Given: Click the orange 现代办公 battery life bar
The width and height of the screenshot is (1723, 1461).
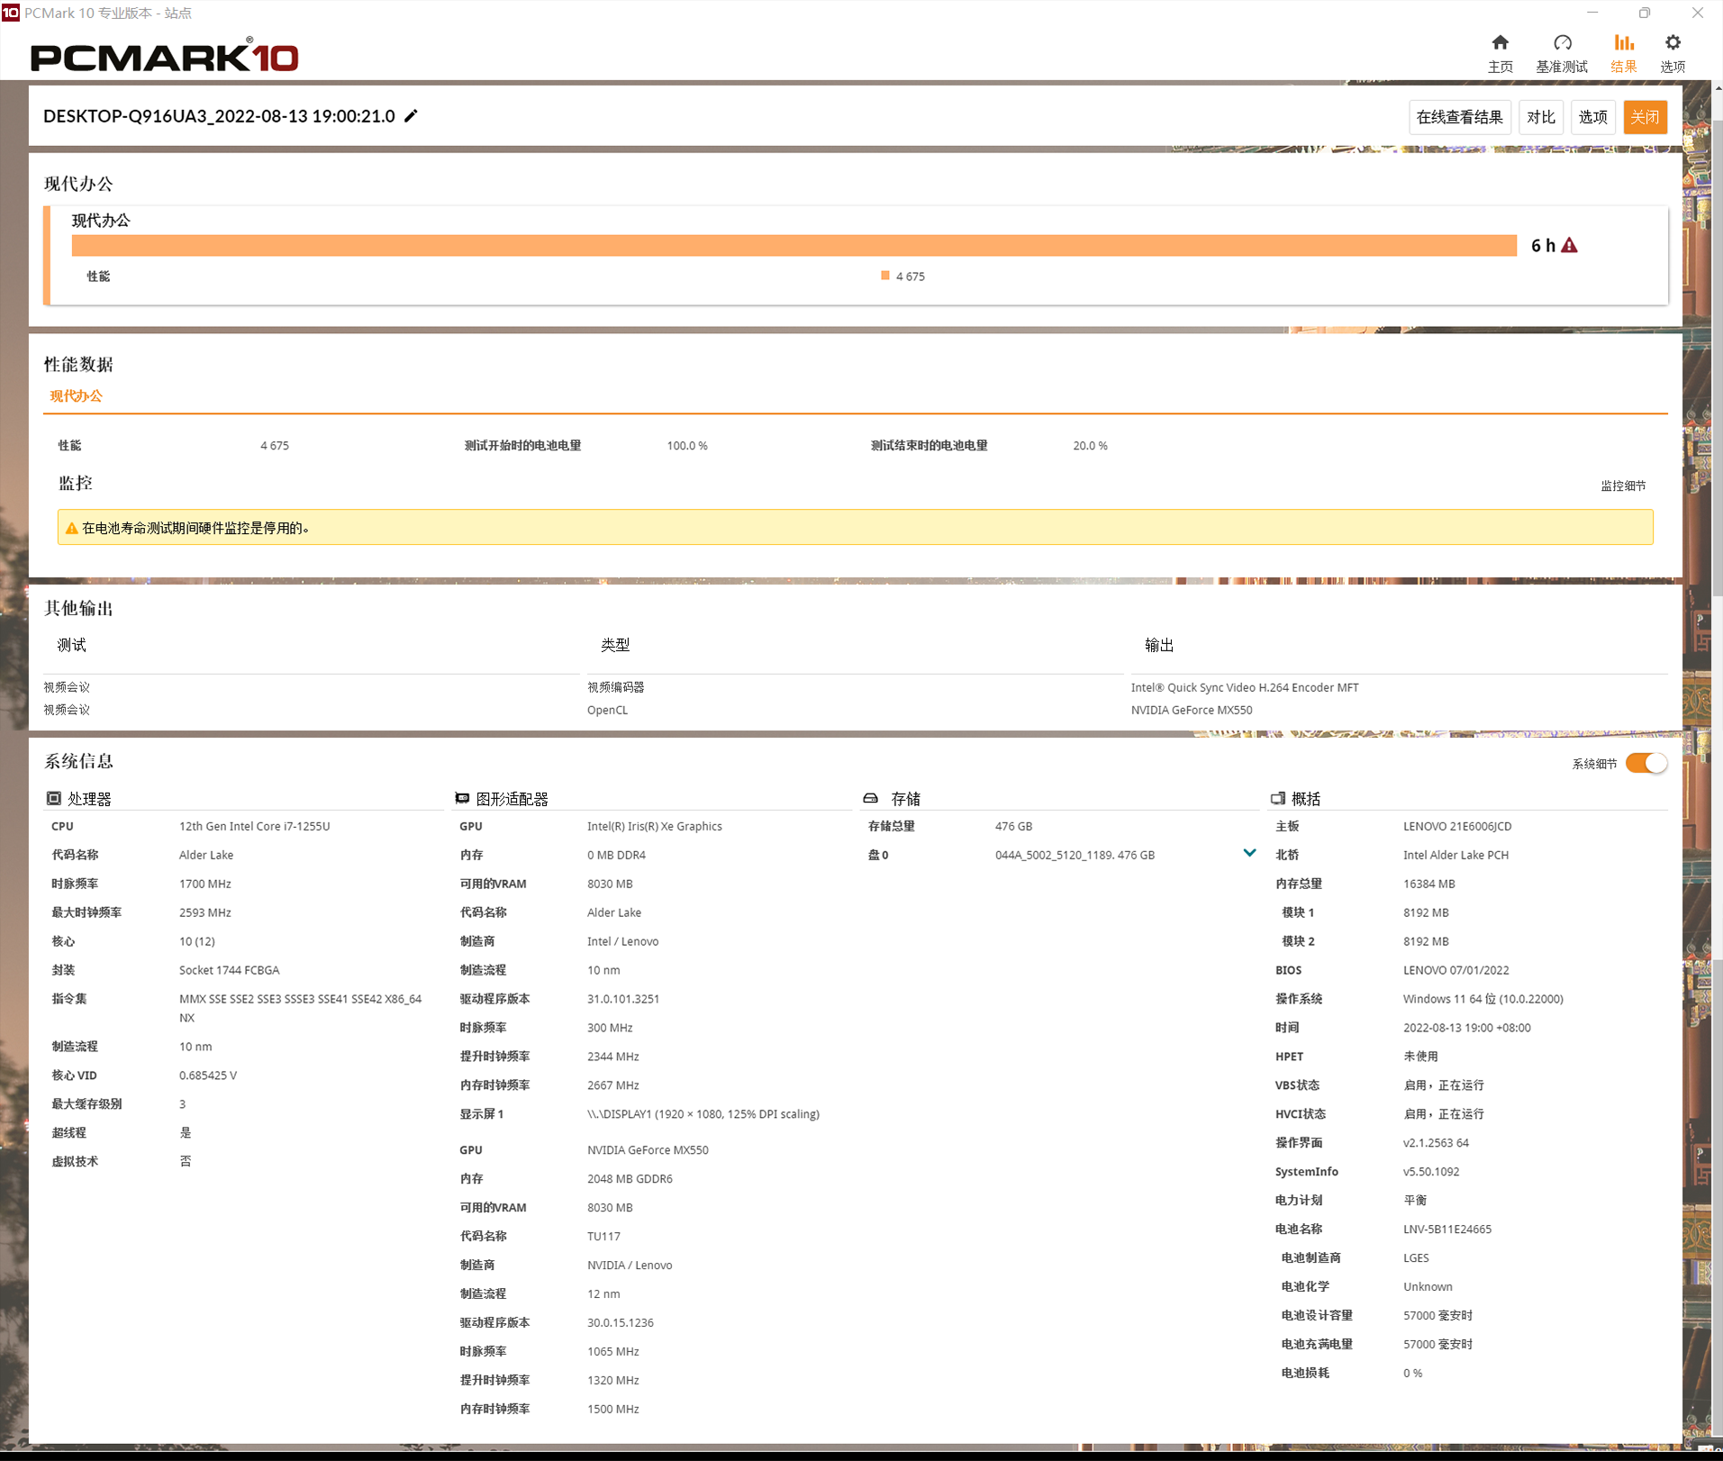Looking at the screenshot, I should point(794,245).
